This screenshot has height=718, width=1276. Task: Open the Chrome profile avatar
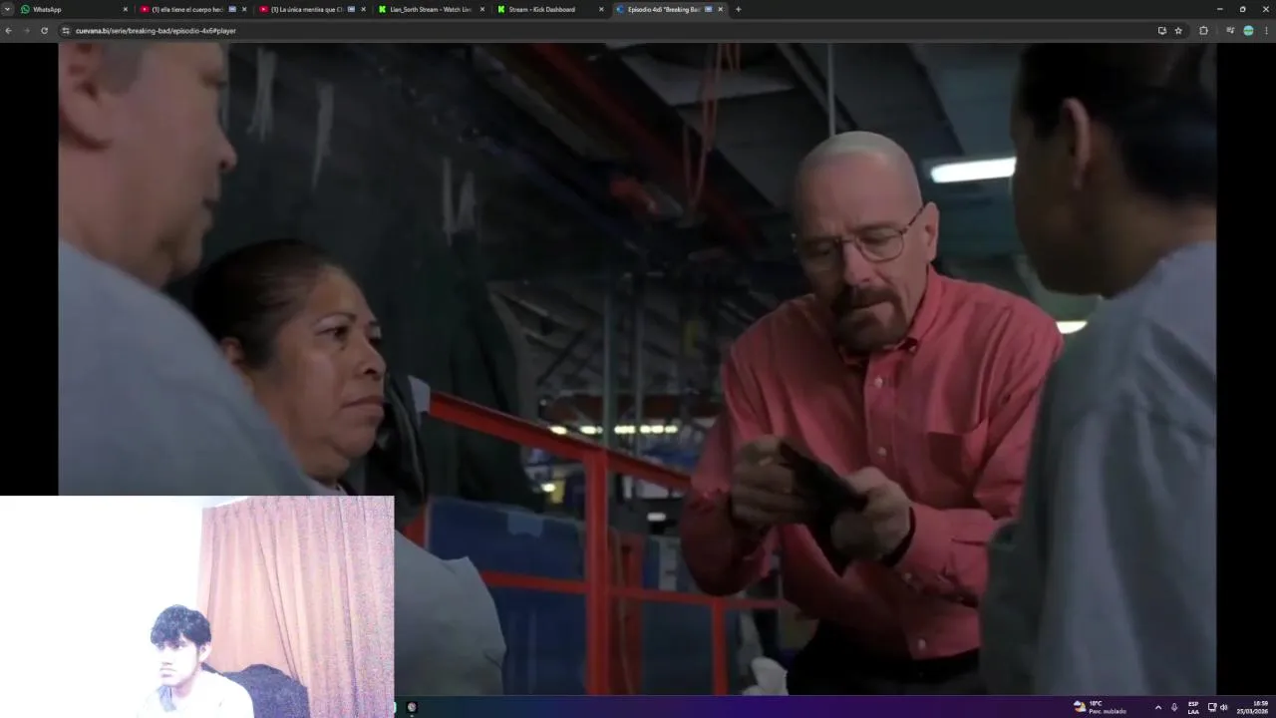(x=1248, y=31)
